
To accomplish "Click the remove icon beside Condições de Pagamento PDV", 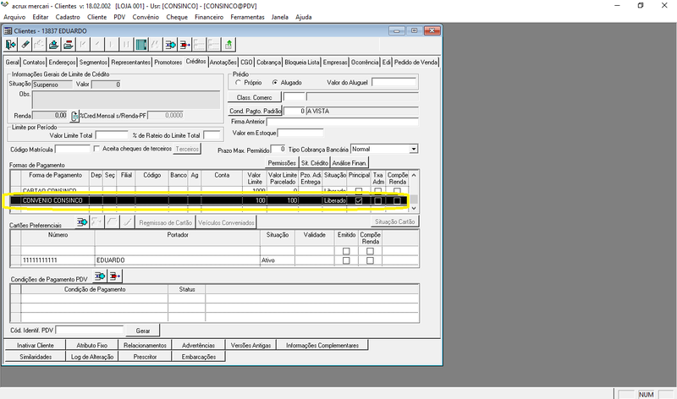I will [x=114, y=276].
